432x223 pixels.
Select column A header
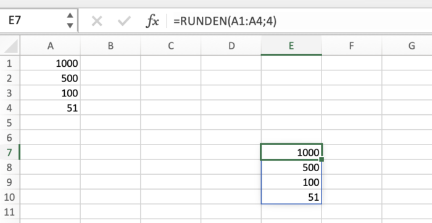coord(50,46)
